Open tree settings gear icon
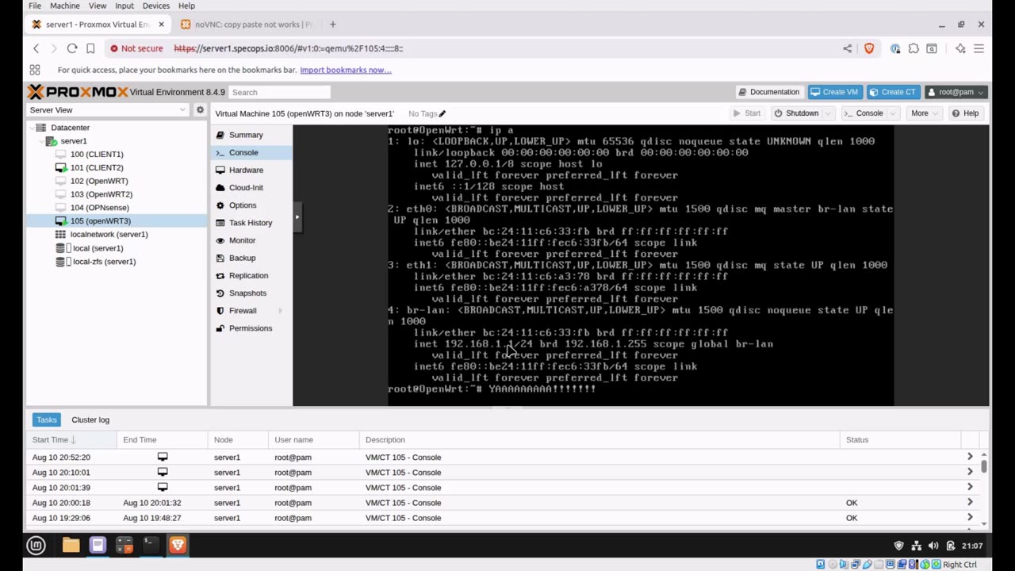This screenshot has height=571, width=1015. pyautogui.click(x=200, y=110)
